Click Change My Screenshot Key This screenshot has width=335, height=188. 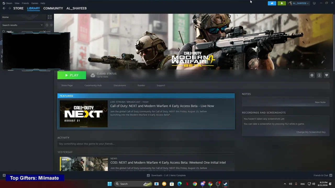pyautogui.click(x=311, y=132)
